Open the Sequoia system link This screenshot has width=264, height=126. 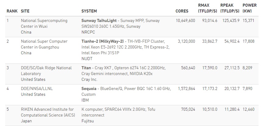click(x=89, y=88)
